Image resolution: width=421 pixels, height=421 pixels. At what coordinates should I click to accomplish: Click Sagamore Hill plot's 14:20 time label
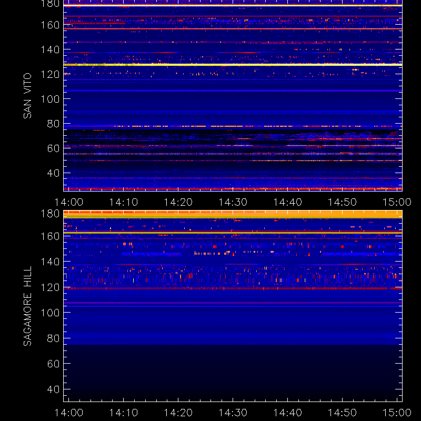[x=178, y=413]
